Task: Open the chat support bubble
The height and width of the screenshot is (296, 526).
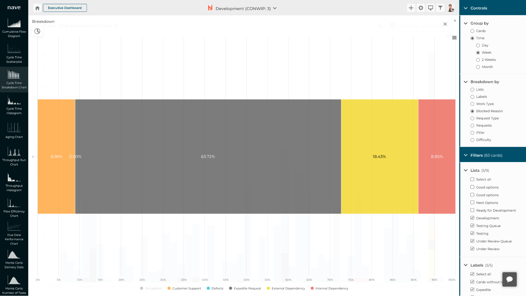Action: click(509, 279)
